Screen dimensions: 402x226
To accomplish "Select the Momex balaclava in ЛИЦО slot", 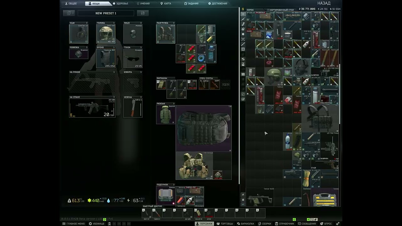I will click(133, 34).
